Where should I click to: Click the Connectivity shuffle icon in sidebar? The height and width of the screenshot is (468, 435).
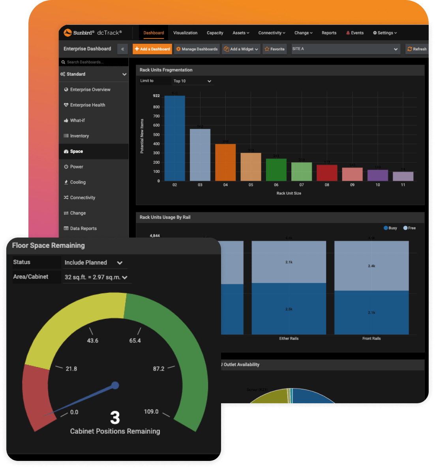coord(66,197)
